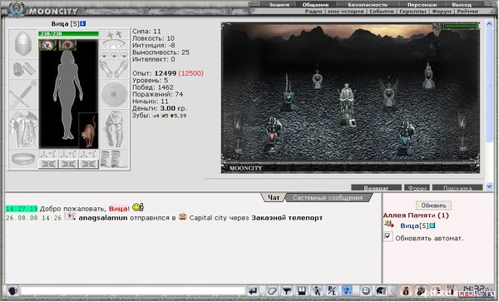Click the helmet icon in bottom toolbar
Screen dimensions: 499x302
point(381,290)
